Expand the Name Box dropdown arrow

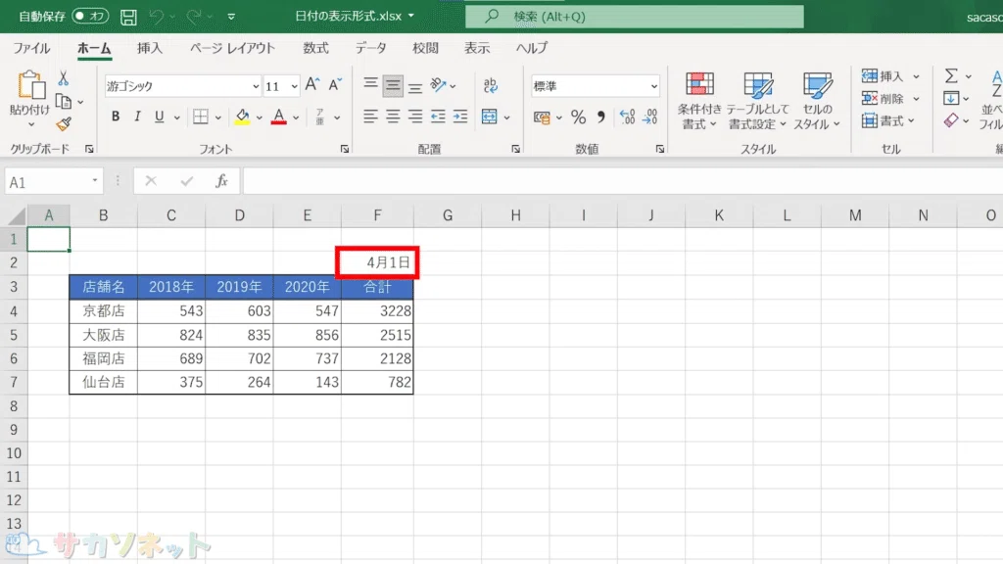click(x=95, y=181)
